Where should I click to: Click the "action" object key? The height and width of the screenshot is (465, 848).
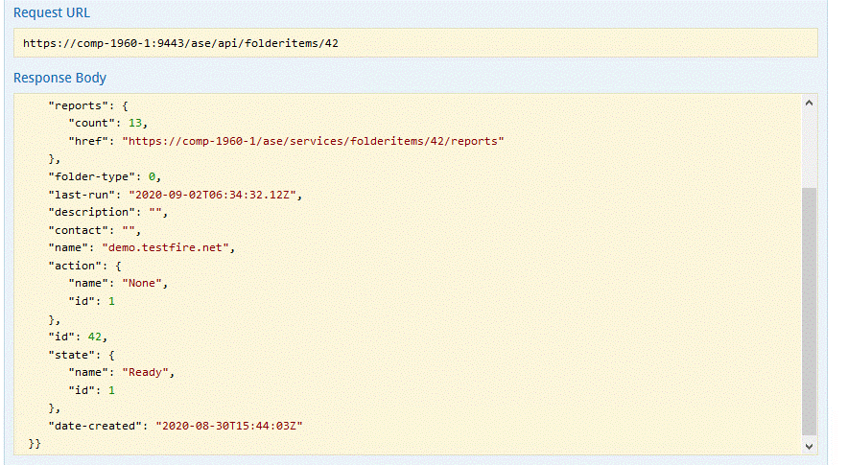click(73, 266)
